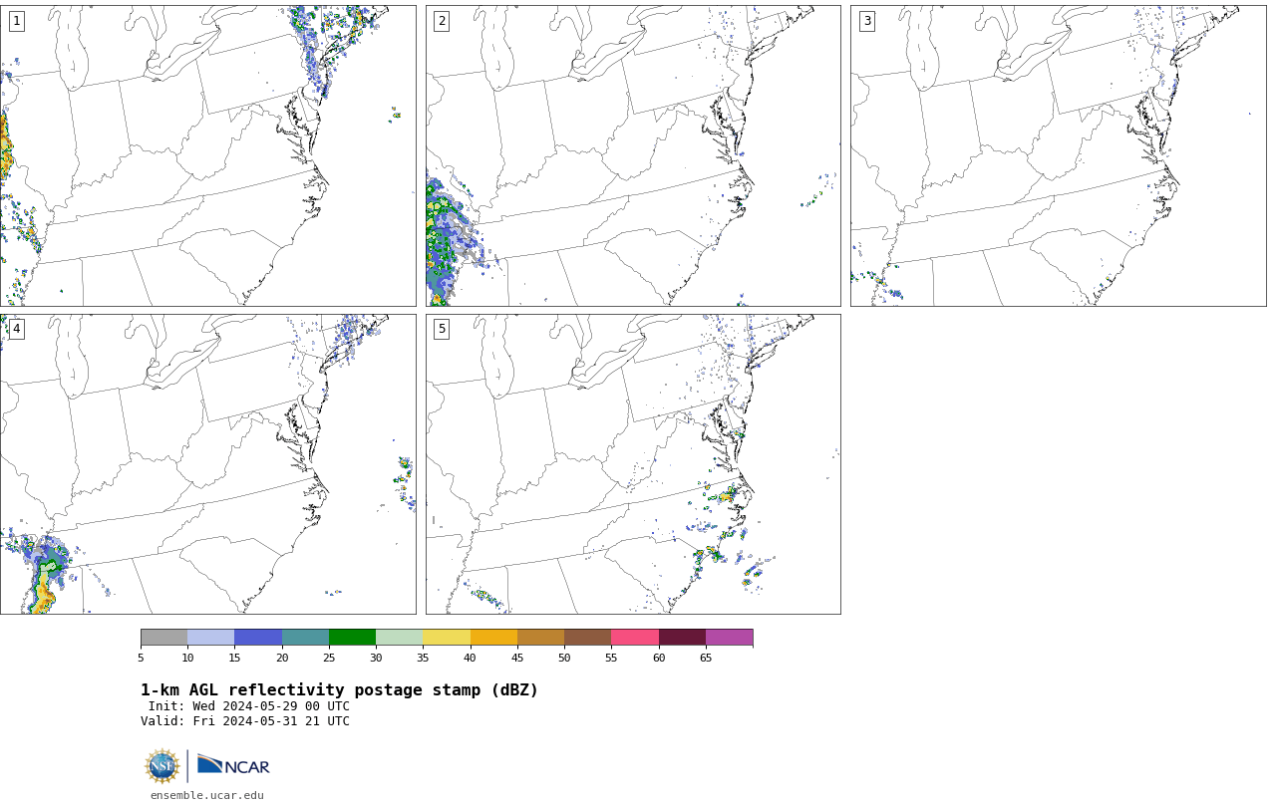This screenshot has width=1276, height=806.
Task: Open ensemble member 4 reflectivity map
Action: [207, 464]
